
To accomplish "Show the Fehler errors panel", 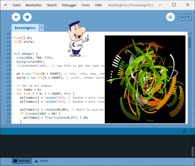I will tap(42, 161).
